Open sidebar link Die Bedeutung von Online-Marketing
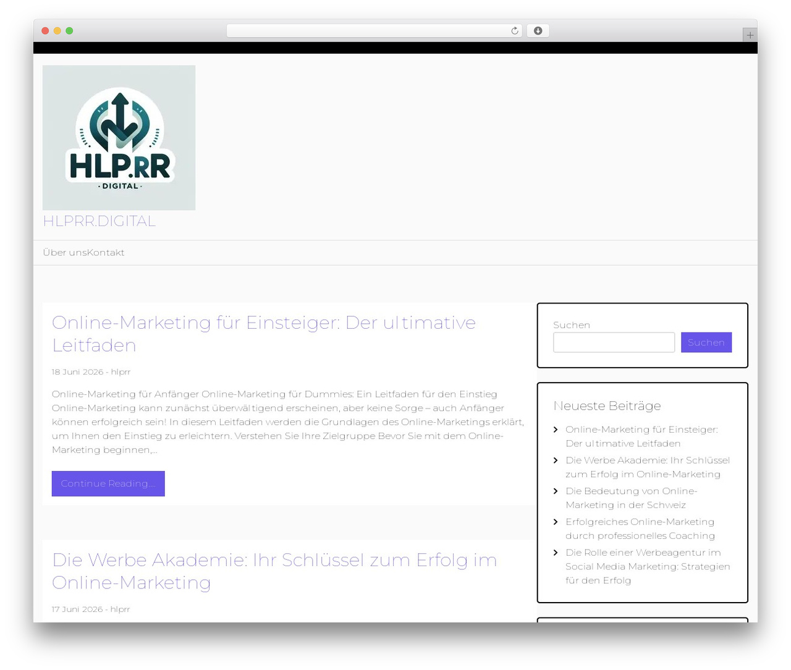This screenshot has width=791, height=670. coord(631,498)
